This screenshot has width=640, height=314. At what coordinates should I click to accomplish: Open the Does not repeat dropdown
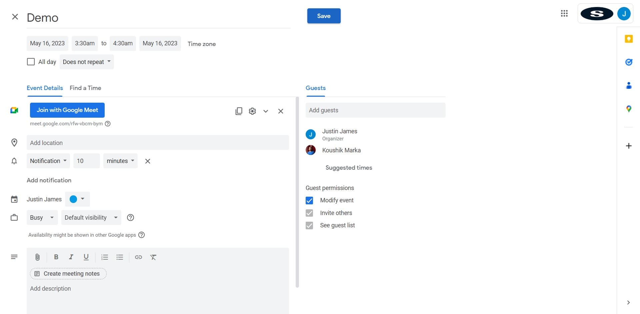pos(86,62)
